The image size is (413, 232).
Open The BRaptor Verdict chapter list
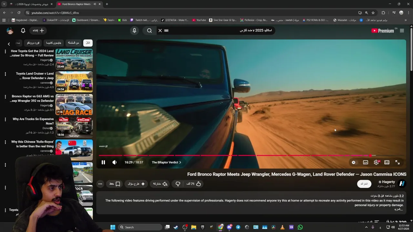pyautogui.click(x=166, y=162)
